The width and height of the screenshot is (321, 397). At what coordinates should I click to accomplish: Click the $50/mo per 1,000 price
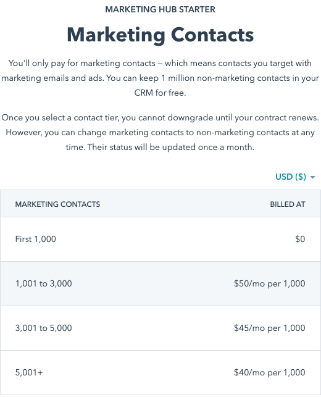(270, 284)
